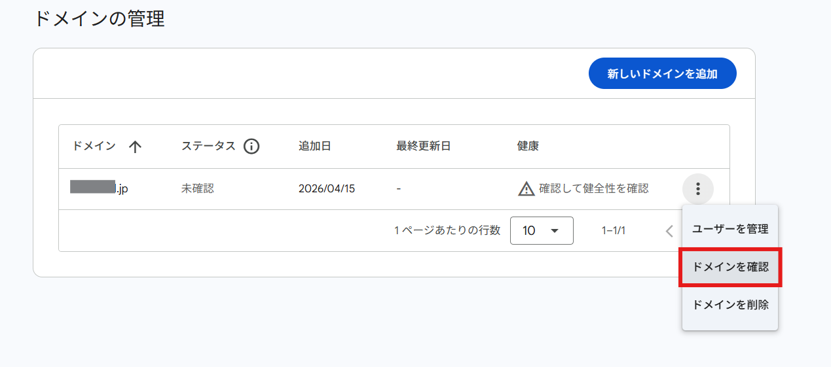Viewport: 831px width, 367px height.
Task: Select ユーザーを管理 from the context menu
Action: click(730, 229)
